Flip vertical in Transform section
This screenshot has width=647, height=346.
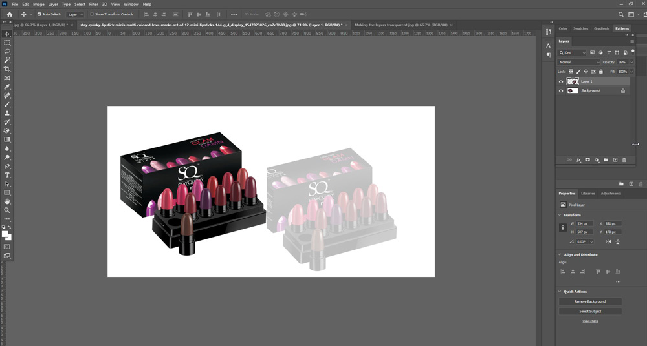[618, 242]
